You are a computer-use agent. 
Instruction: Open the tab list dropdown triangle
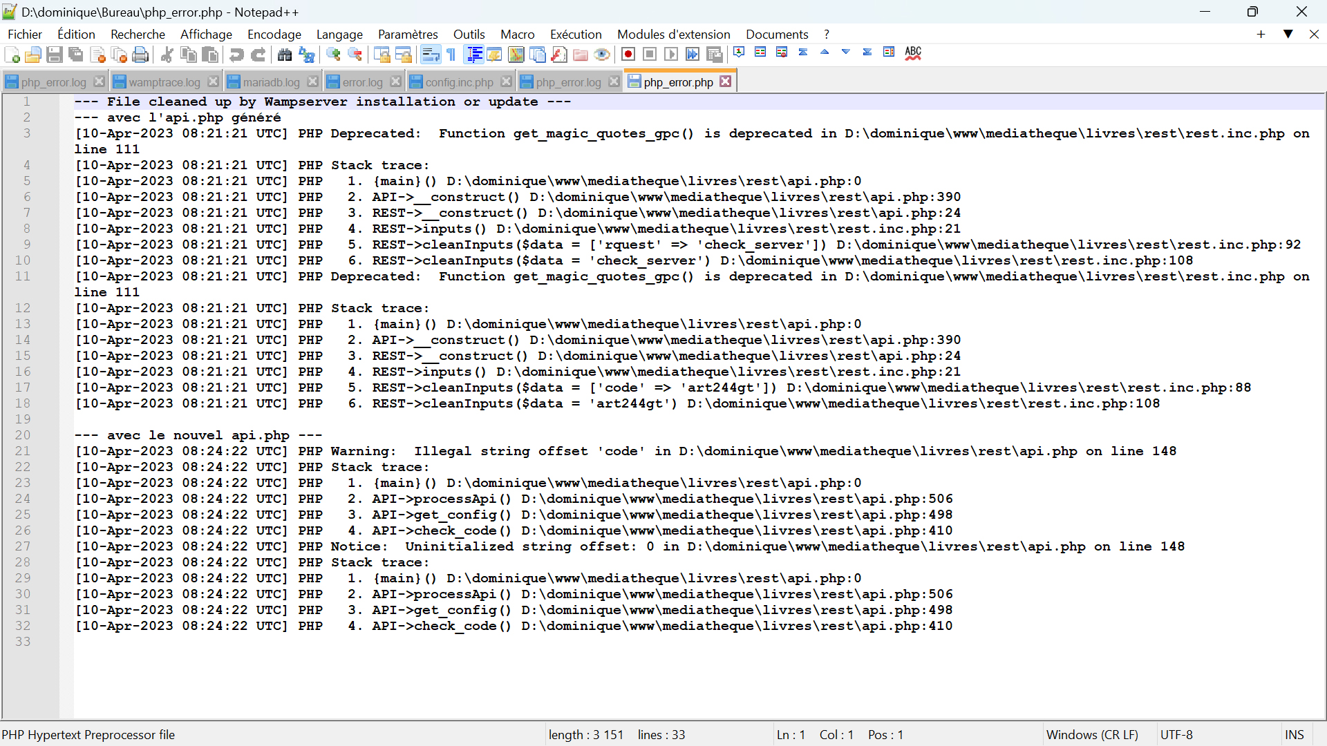click(x=1288, y=34)
